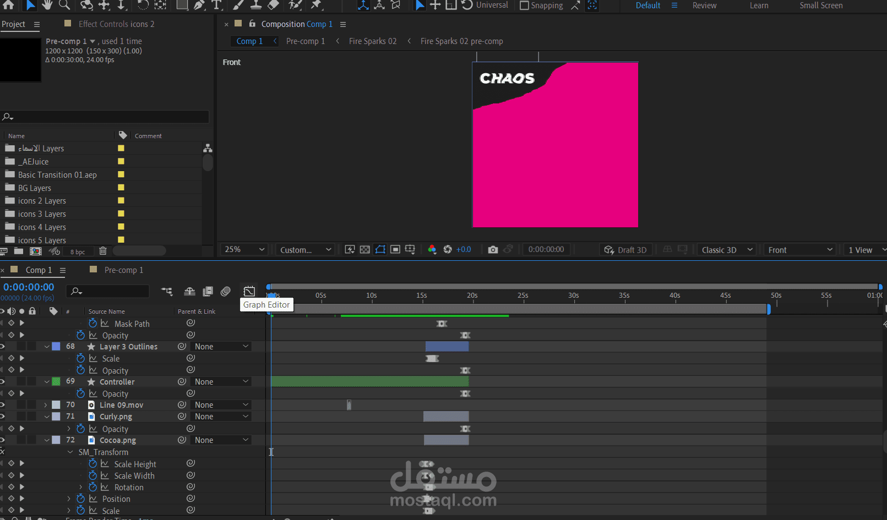Open the parent dropdown for Layer 3 Outlines
The width and height of the screenshot is (887, 520).
221,347
